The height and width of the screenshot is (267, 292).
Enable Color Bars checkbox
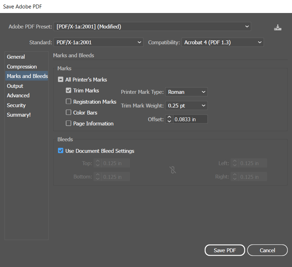(69, 112)
